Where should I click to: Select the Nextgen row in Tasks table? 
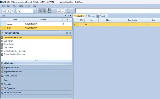coord(36,24)
